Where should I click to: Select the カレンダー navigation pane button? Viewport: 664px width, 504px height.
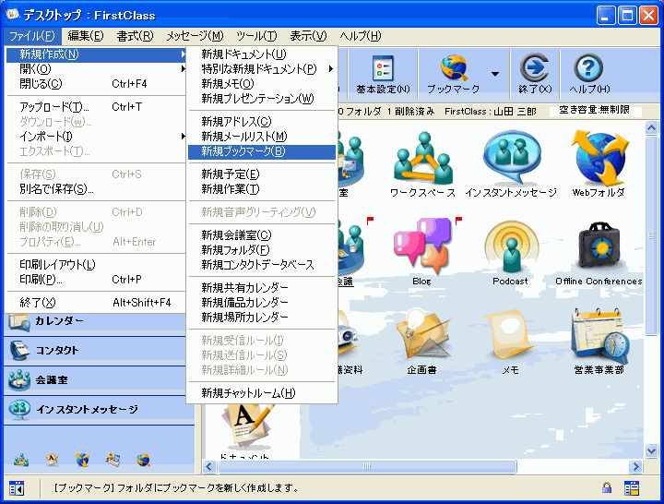click(x=60, y=321)
